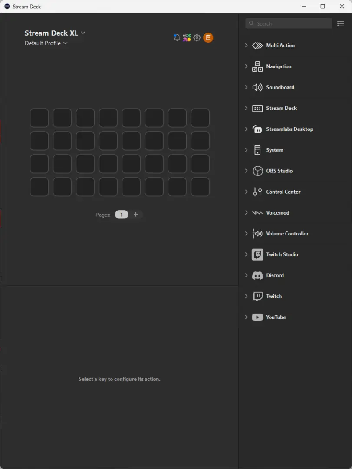Select page 1 in Pages
The width and height of the screenshot is (352, 469).
click(122, 215)
